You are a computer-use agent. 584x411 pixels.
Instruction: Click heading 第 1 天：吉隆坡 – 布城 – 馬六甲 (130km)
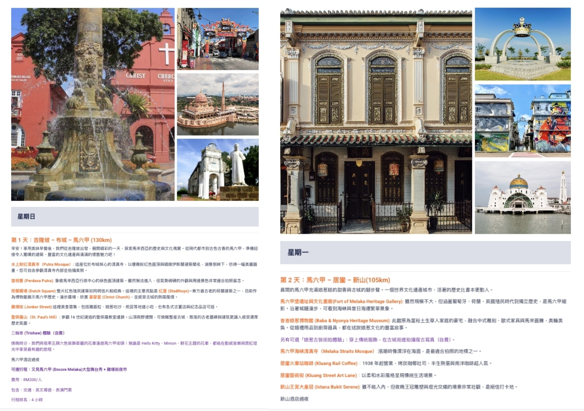point(61,240)
